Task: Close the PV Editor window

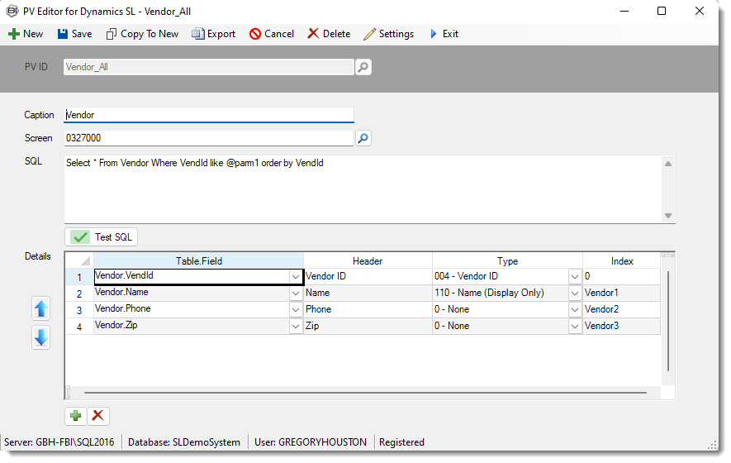Action: point(700,11)
